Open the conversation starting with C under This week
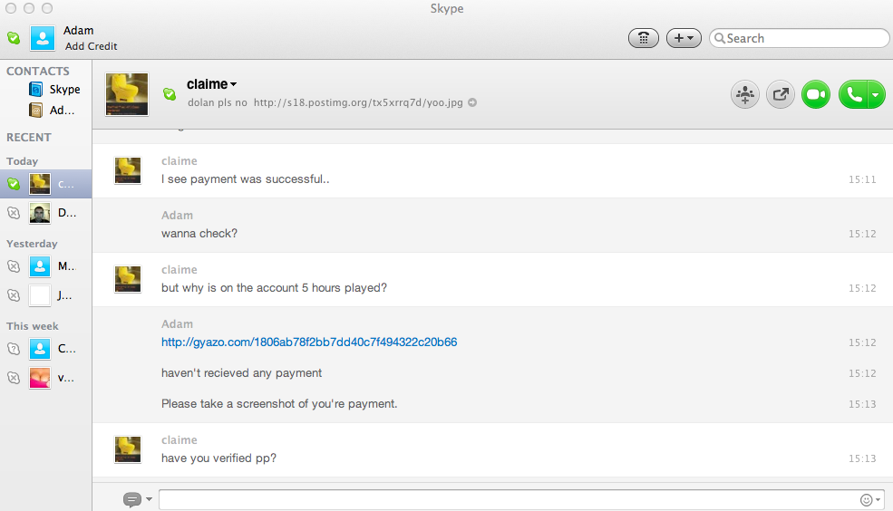Screen dimensions: 893x511 point(45,348)
